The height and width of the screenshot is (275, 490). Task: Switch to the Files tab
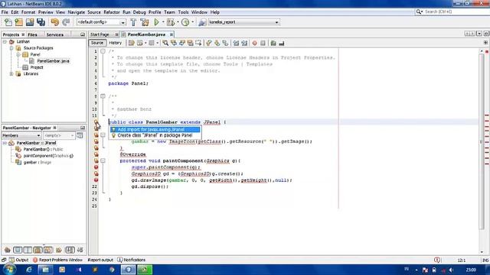32,34
